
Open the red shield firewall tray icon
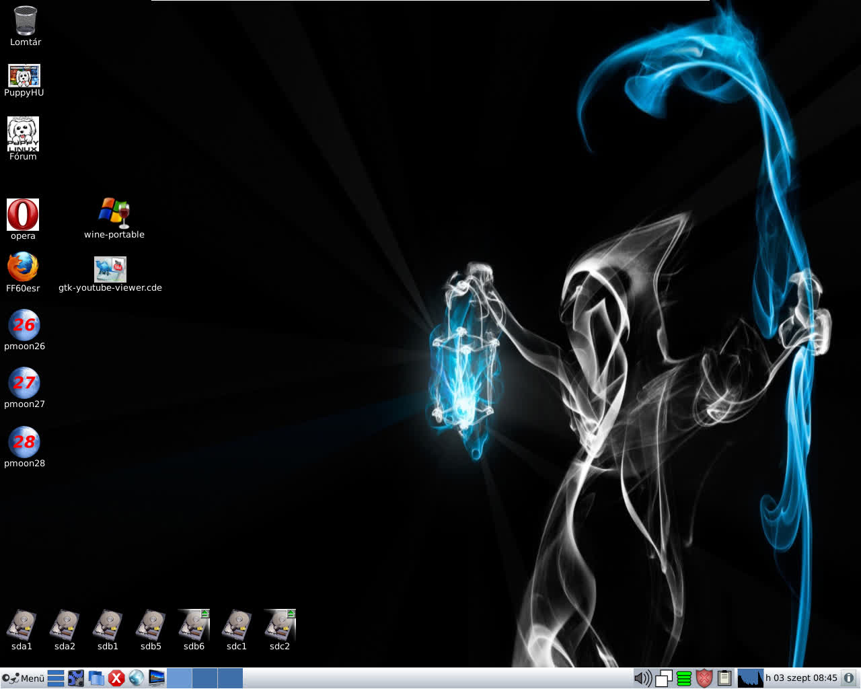704,678
